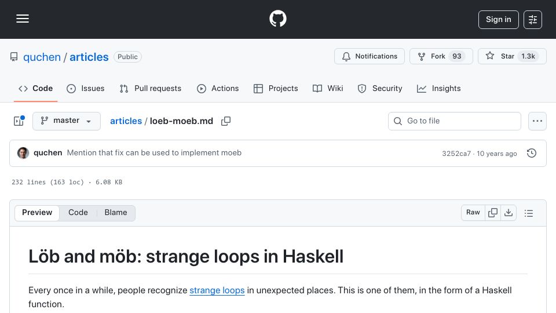Select the Preview view mode
Image resolution: width=556 pixels, height=313 pixels.
[37, 213]
